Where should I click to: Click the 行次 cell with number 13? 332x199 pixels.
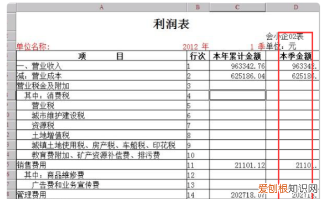point(198,185)
